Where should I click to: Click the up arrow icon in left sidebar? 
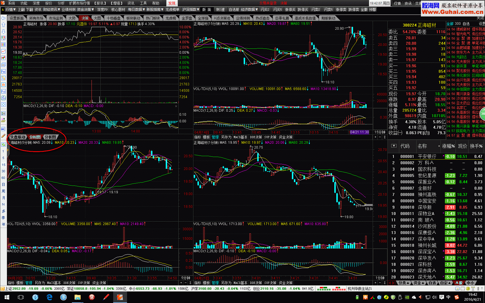pos(3,25)
